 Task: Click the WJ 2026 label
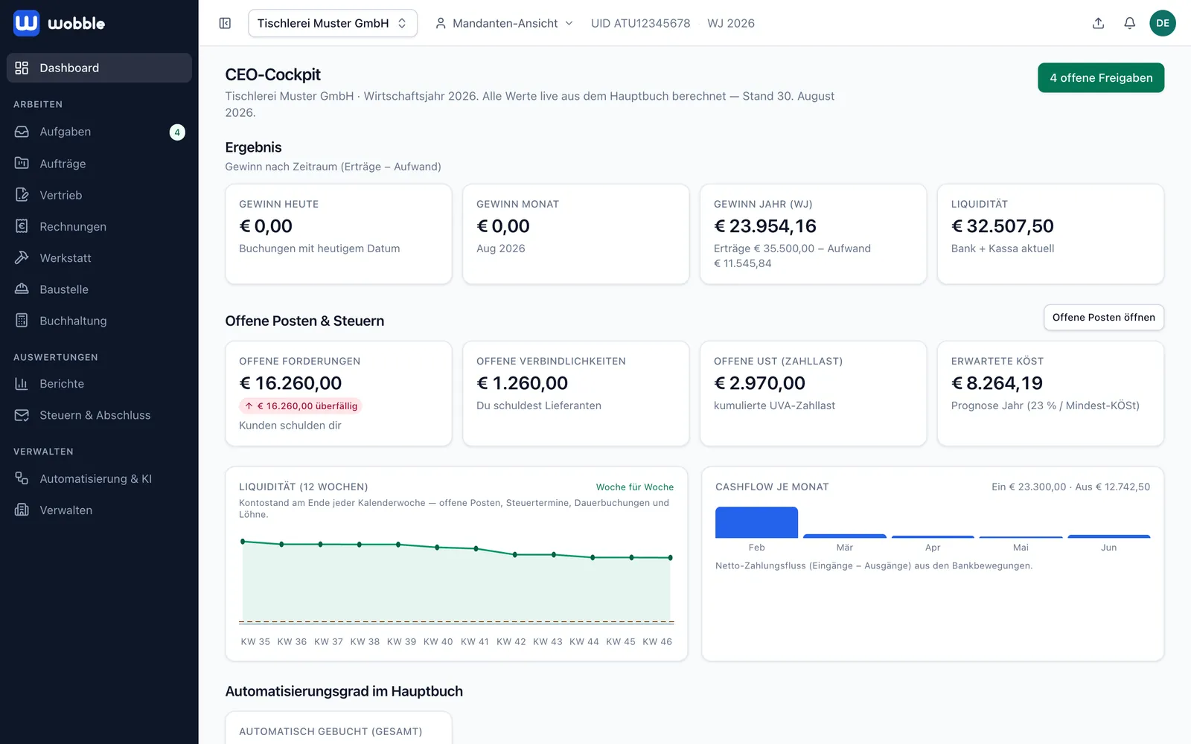pos(731,23)
